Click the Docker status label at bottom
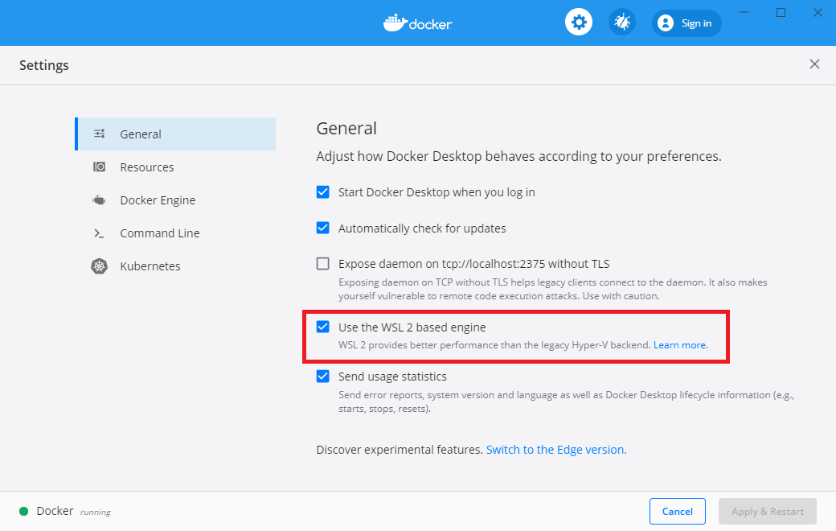836x531 pixels. 55,511
